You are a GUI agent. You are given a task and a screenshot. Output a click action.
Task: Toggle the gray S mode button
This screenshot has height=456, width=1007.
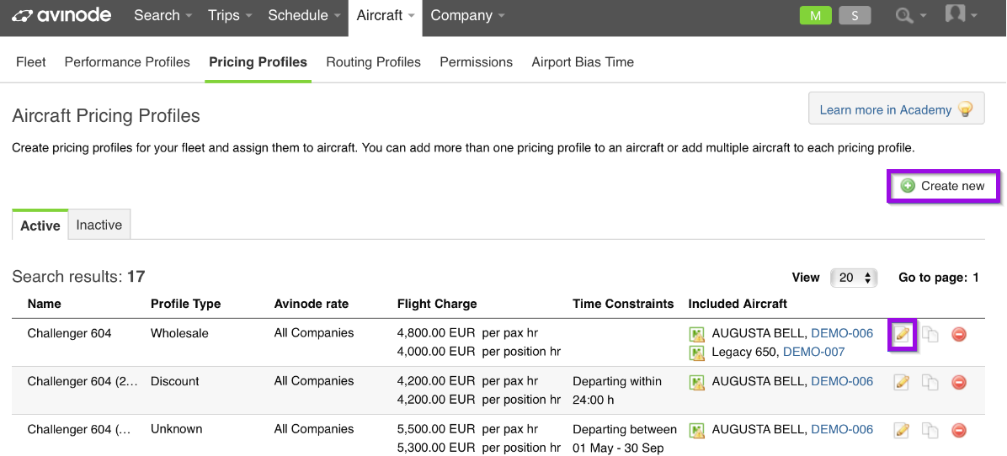(x=855, y=16)
